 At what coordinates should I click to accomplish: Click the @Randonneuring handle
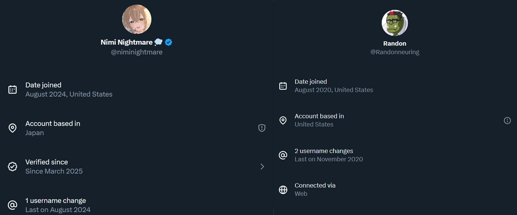[x=395, y=52]
